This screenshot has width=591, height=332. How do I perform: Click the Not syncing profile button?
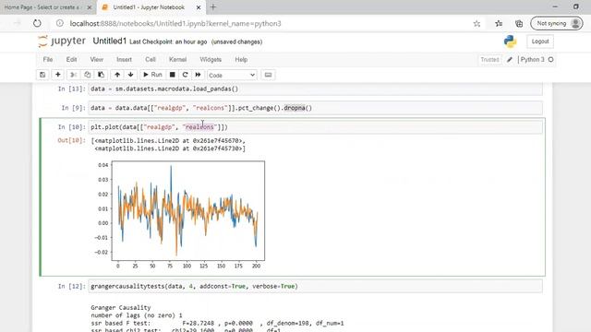557,23
